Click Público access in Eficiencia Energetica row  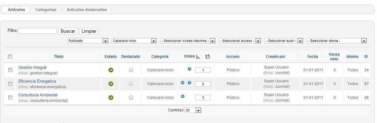point(233,84)
